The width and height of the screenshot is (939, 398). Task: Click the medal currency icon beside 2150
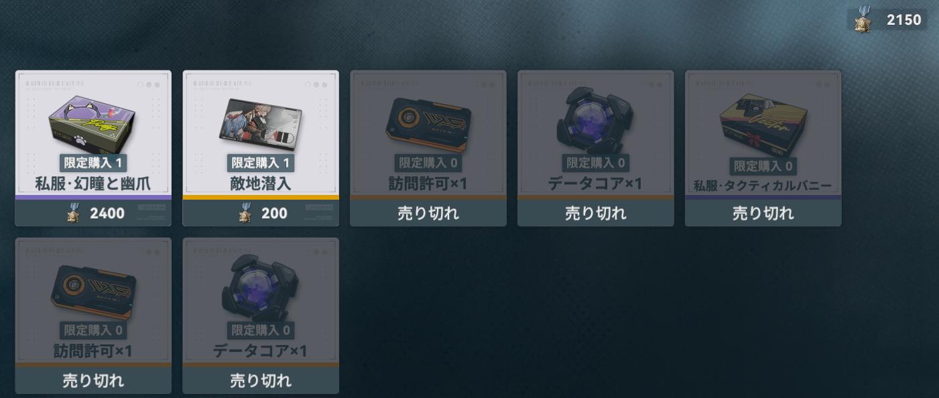tap(863, 19)
